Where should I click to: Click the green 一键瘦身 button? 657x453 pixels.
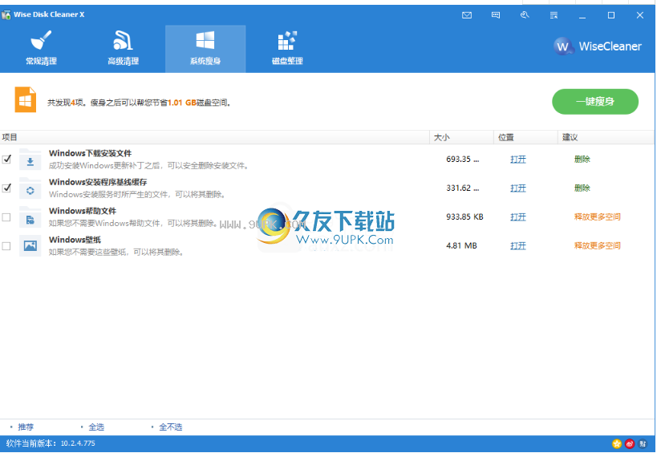point(595,101)
